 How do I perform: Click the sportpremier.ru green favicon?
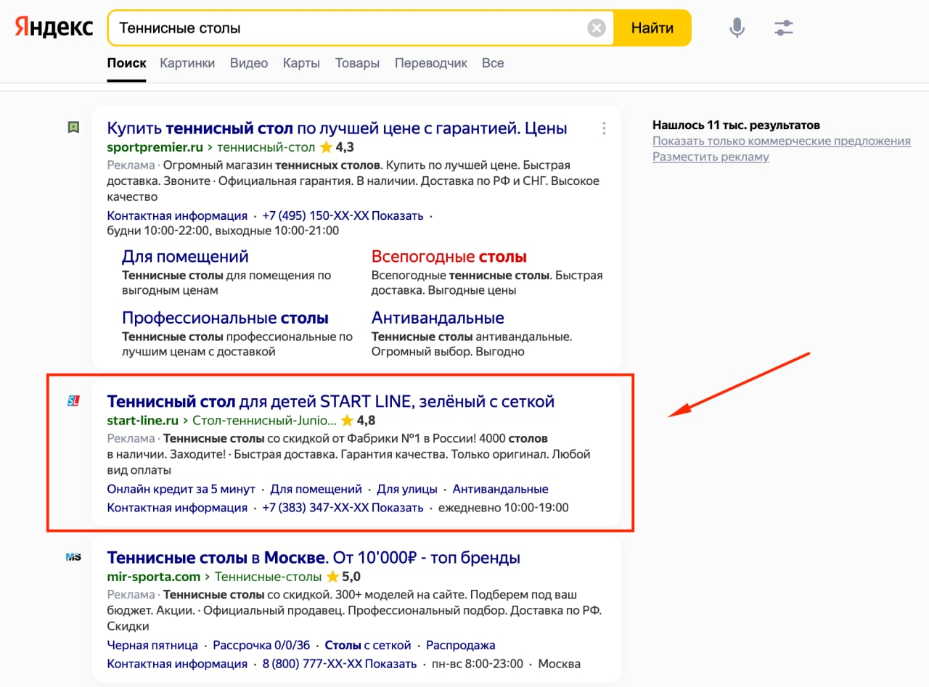[73, 128]
